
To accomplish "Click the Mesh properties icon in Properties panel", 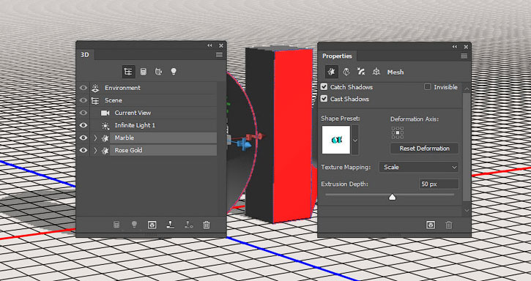I will (x=332, y=72).
